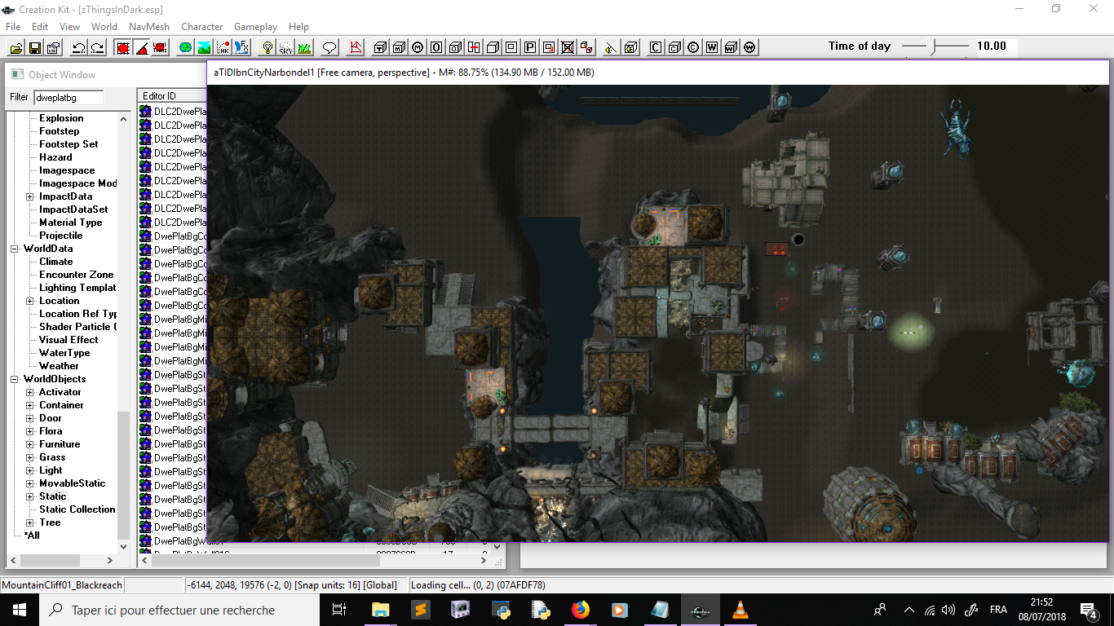
Task: Click the crossed-out box toolbar icon
Action: [x=568, y=47]
